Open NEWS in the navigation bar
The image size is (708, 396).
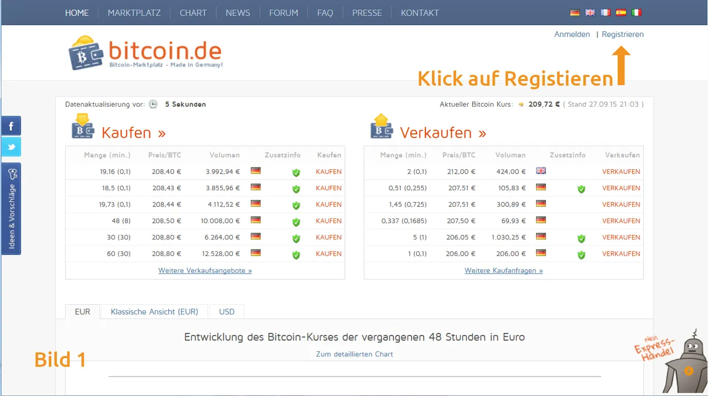coord(238,13)
